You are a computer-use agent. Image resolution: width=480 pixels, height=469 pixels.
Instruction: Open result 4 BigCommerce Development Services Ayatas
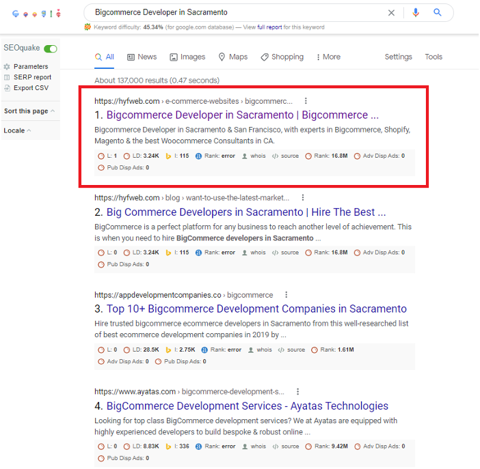(x=248, y=406)
